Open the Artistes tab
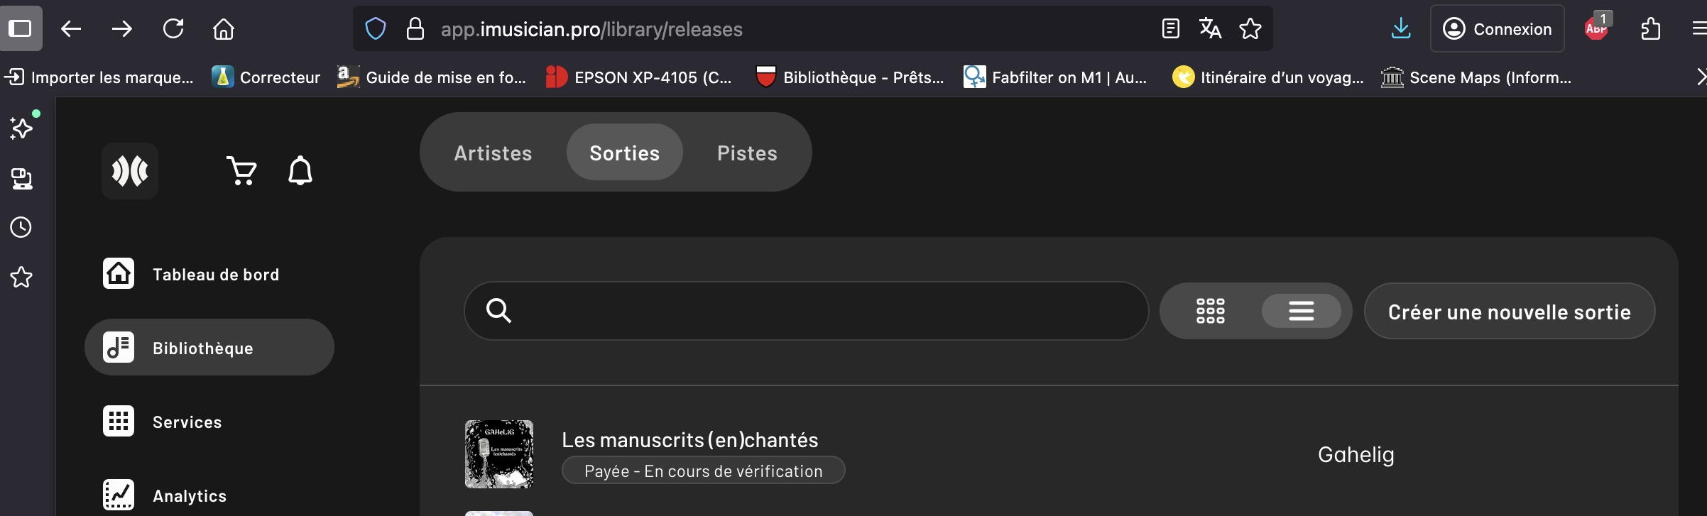 click(493, 153)
